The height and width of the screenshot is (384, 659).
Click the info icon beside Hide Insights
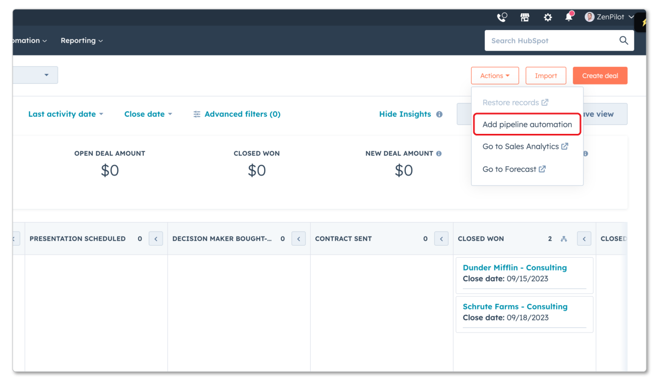438,114
